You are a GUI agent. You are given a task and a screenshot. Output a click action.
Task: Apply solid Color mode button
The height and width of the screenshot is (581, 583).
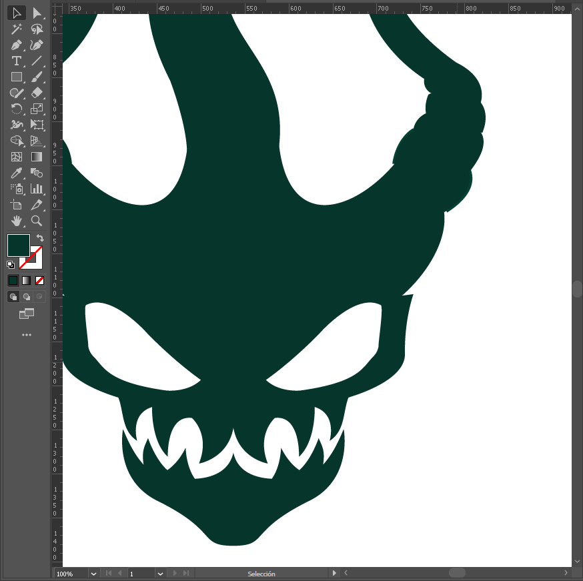point(13,281)
